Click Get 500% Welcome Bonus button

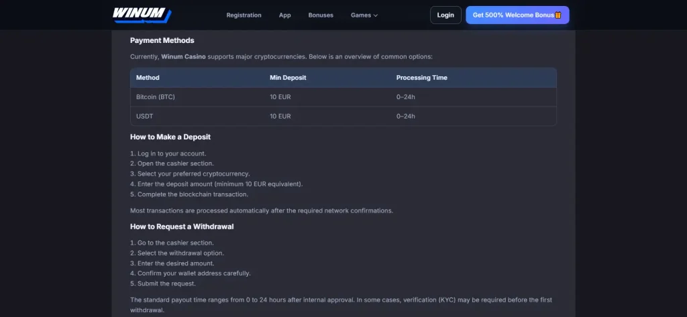pyautogui.click(x=517, y=15)
